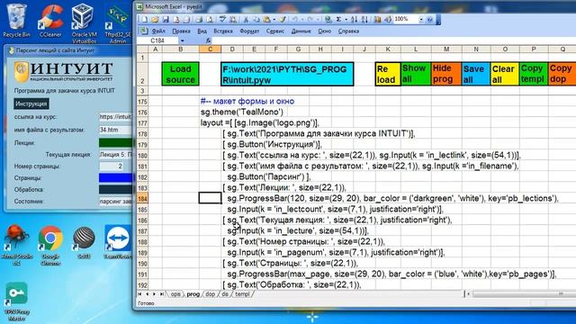Open the Recycle Bin desktop icon
Screen dimensions: 576x324
click(16, 20)
